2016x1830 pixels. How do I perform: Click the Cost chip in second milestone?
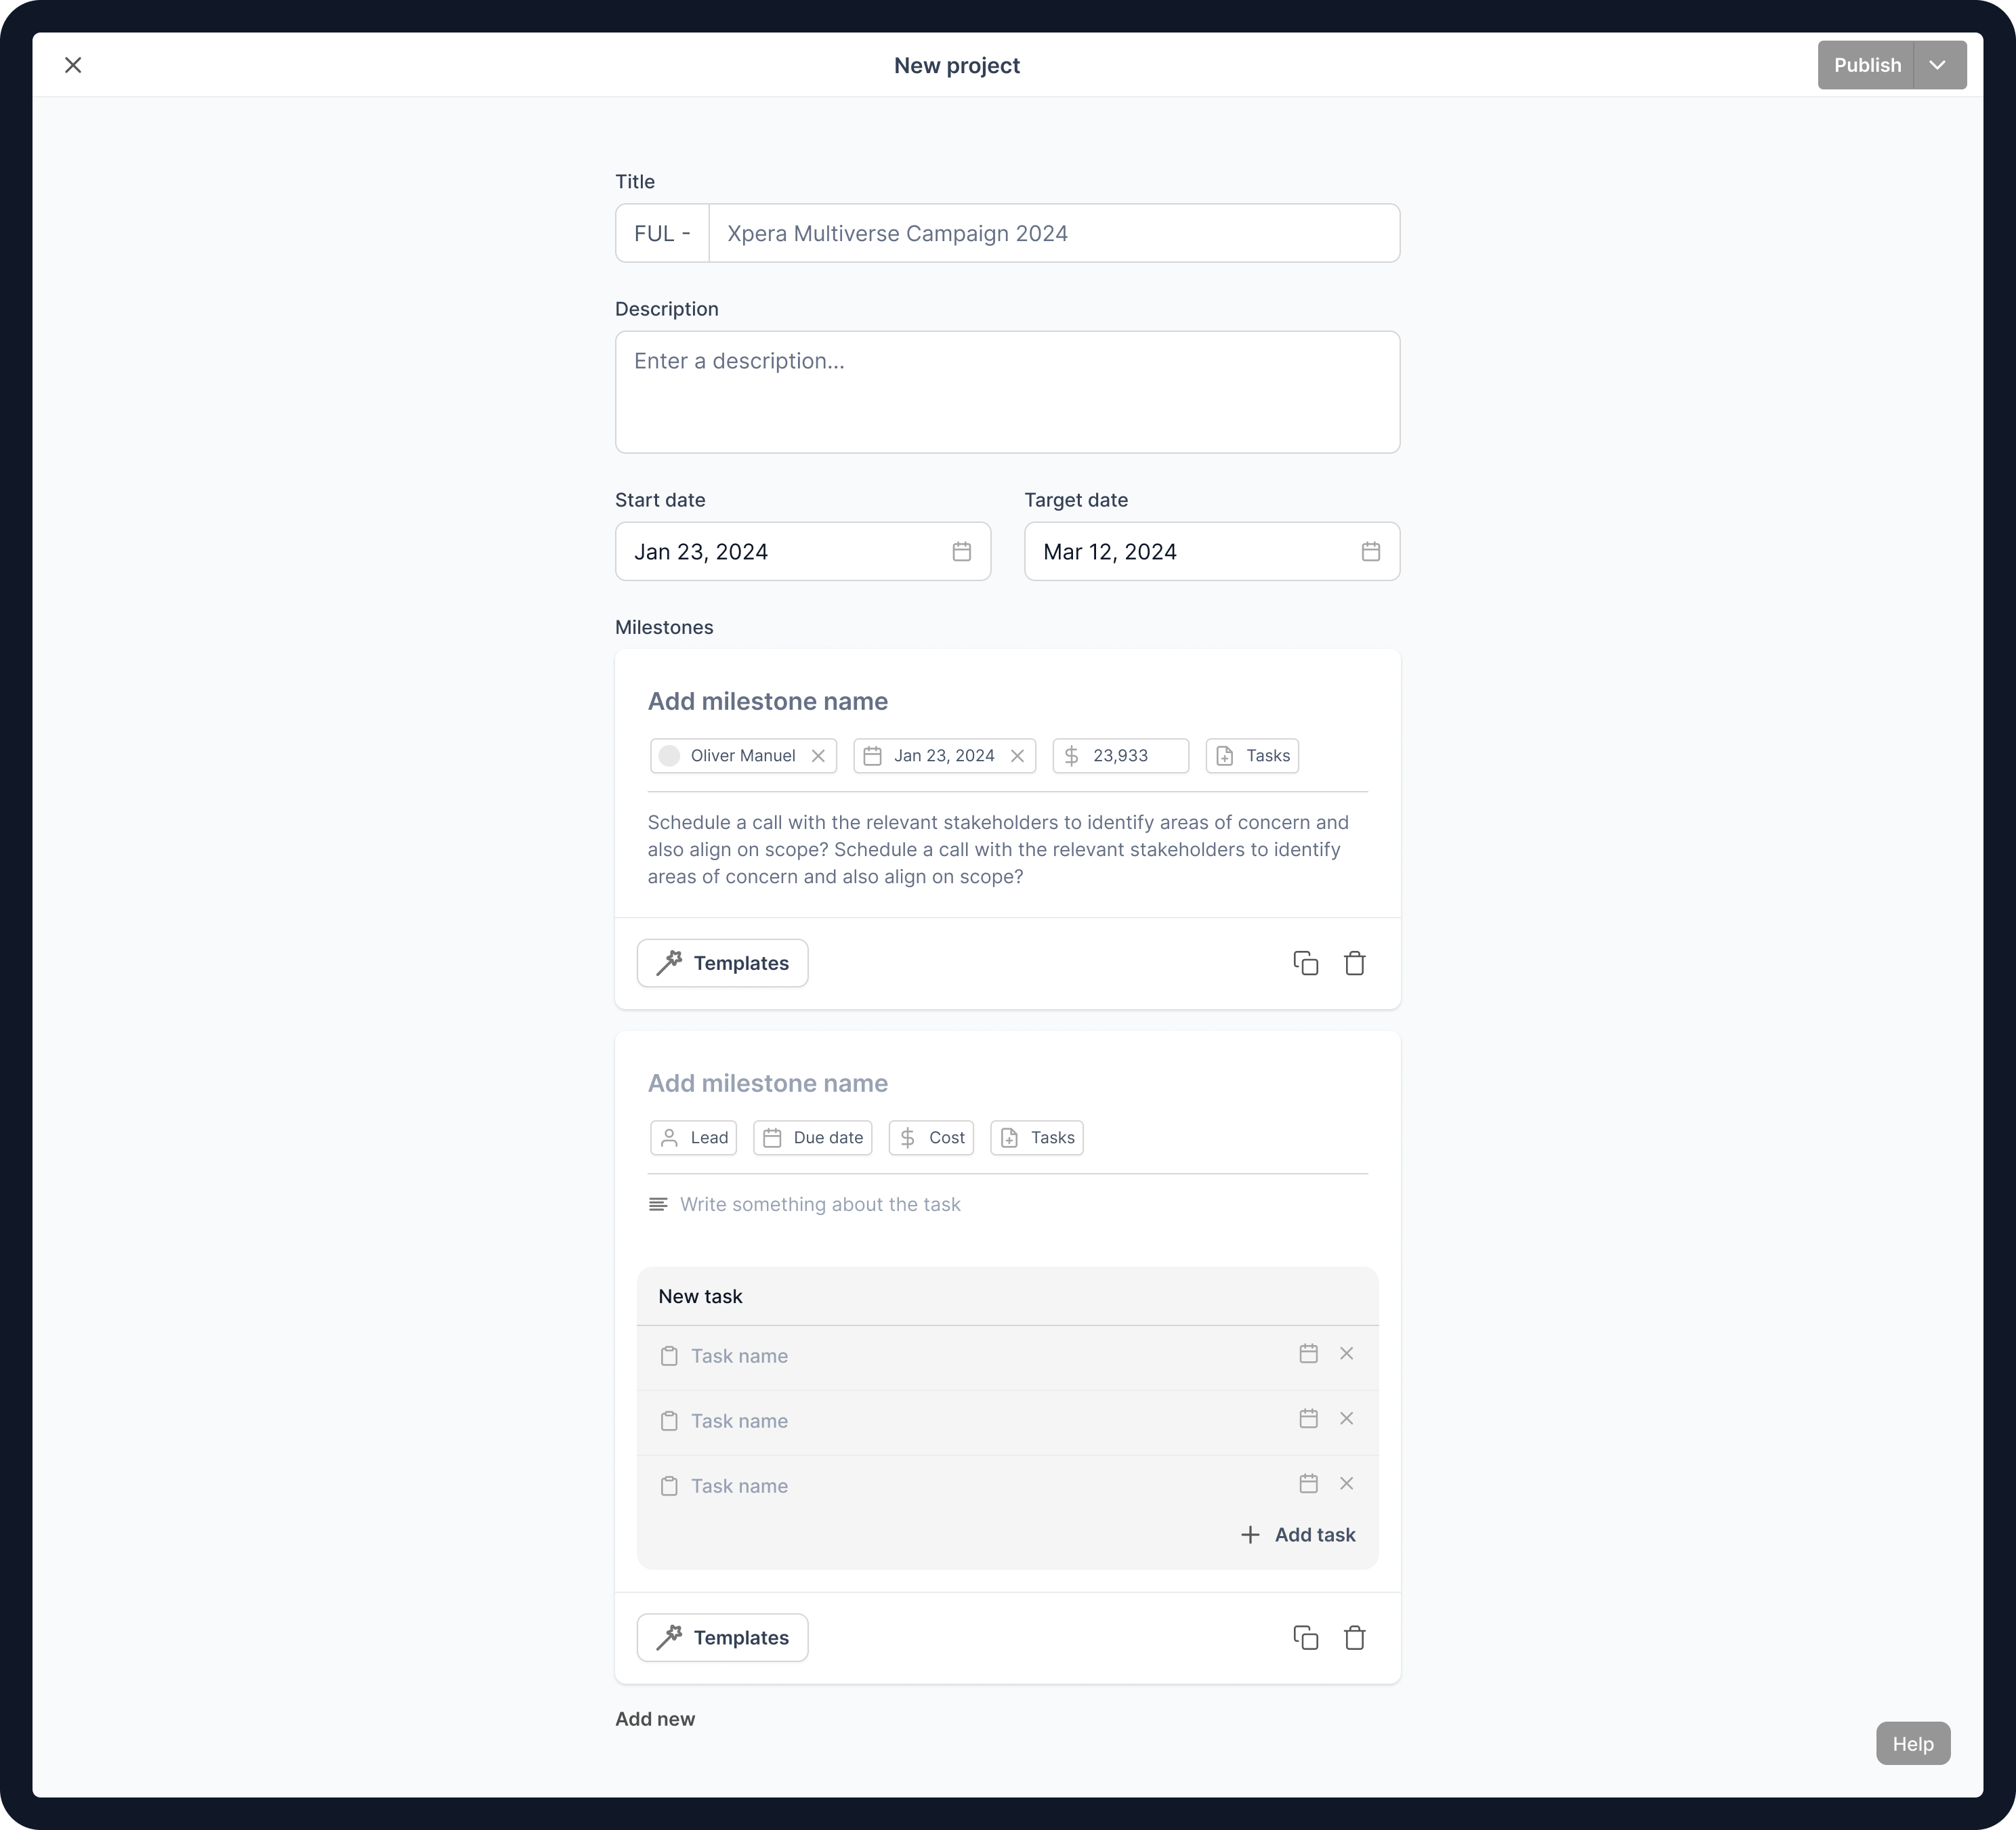click(x=931, y=1138)
